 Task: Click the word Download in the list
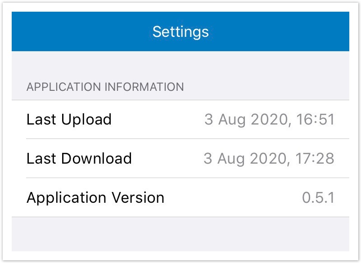tap(96, 159)
